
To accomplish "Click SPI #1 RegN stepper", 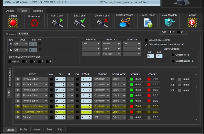I will click(x=33, y=44).
